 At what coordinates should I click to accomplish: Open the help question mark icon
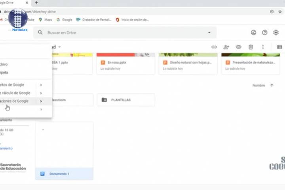click(x=265, y=32)
